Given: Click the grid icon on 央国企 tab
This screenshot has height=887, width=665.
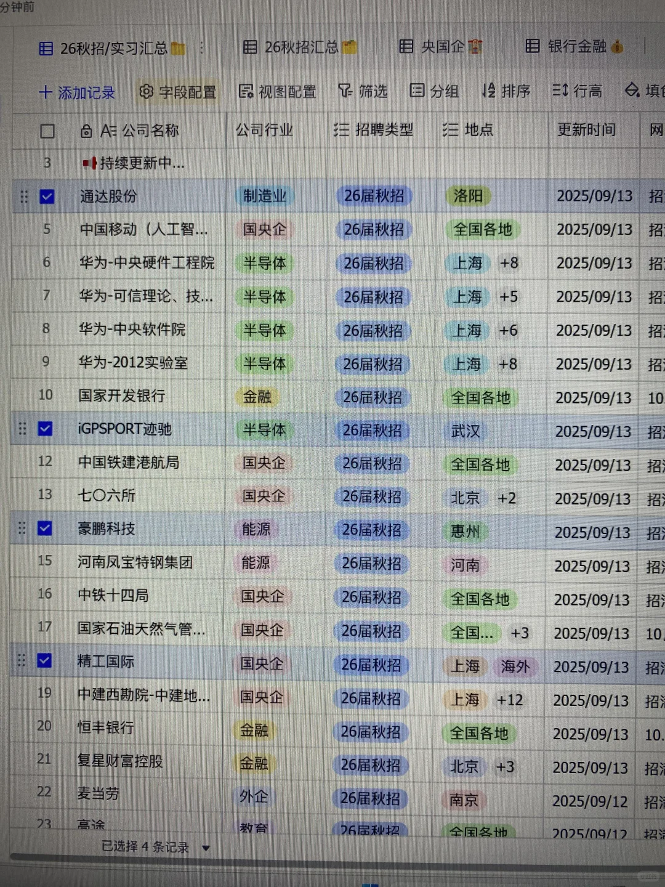Looking at the screenshot, I should [x=406, y=46].
